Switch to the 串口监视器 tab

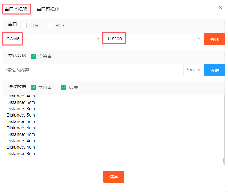tap(17, 9)
